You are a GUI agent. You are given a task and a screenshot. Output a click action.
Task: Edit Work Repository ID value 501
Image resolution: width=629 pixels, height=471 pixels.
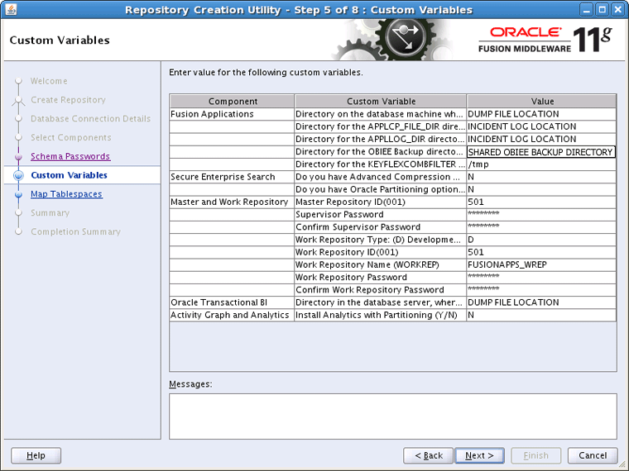[541, 252]
